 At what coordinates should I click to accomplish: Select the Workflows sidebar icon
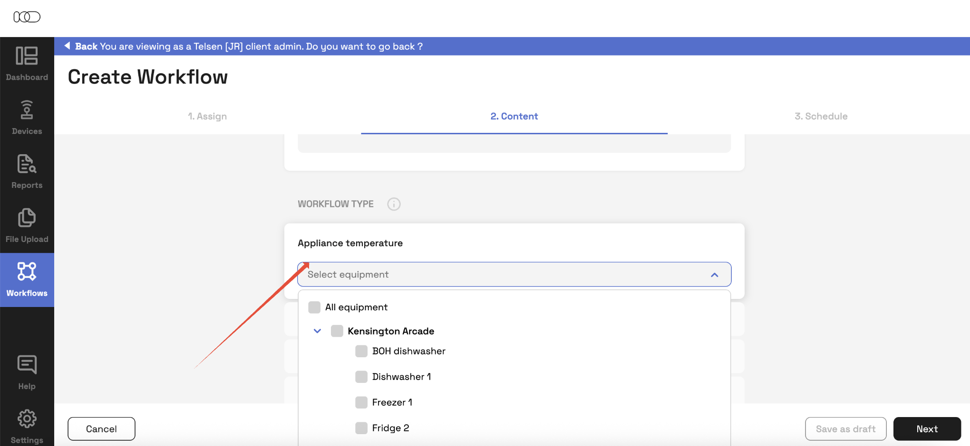tap(27, 272)
